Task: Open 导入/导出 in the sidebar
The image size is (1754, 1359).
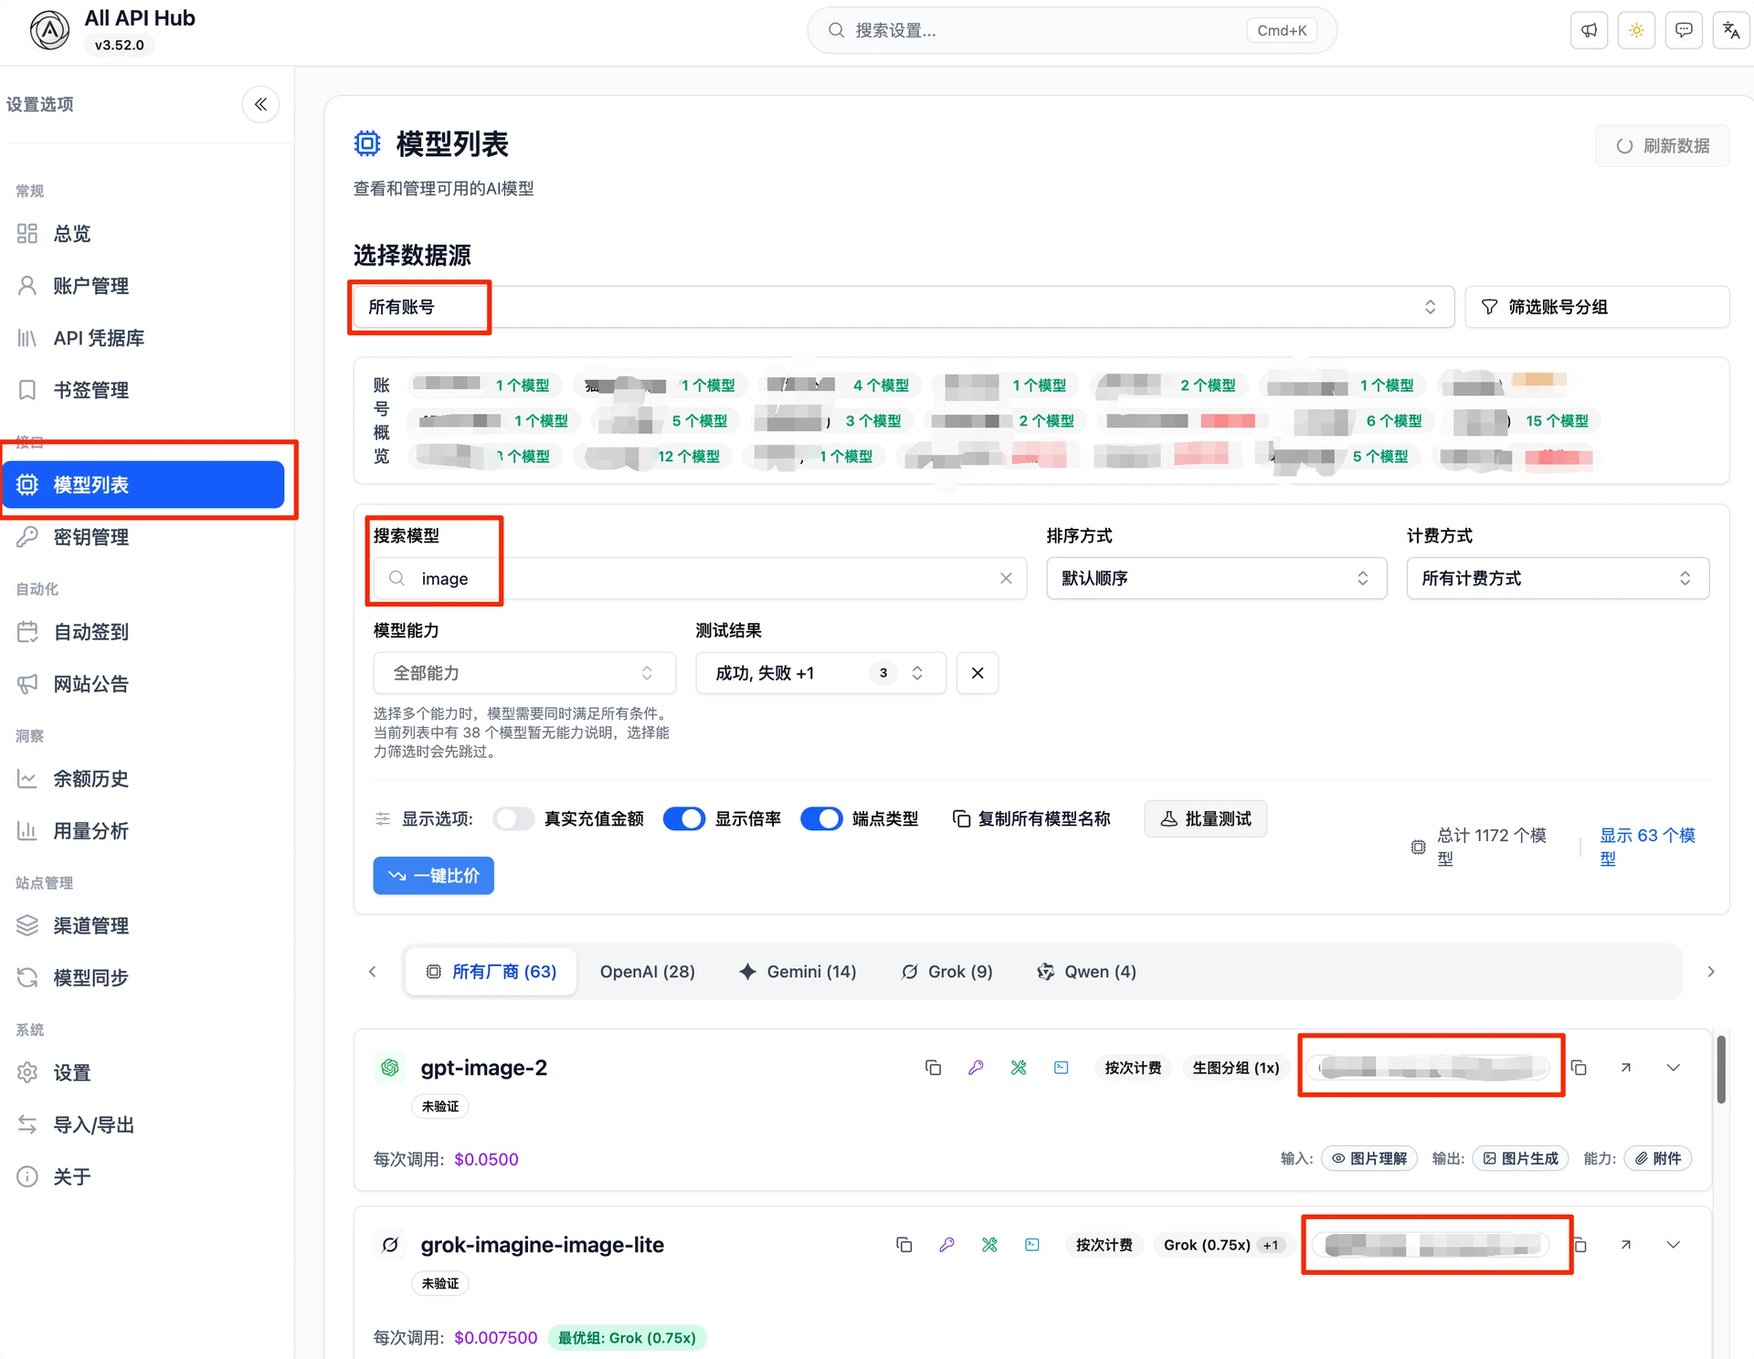Action: click(143, 1125)
